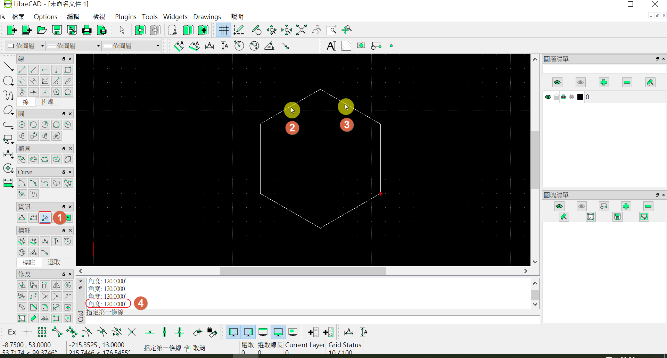Screen dimensions: 667x358
Task: Select circle center-point tool
Action: point(22,125)
